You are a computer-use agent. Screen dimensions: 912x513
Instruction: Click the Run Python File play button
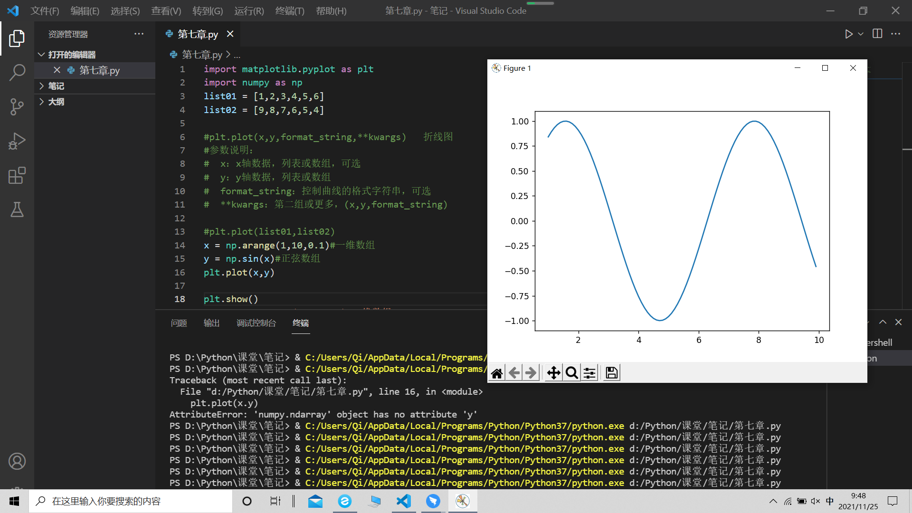point(848,34)
